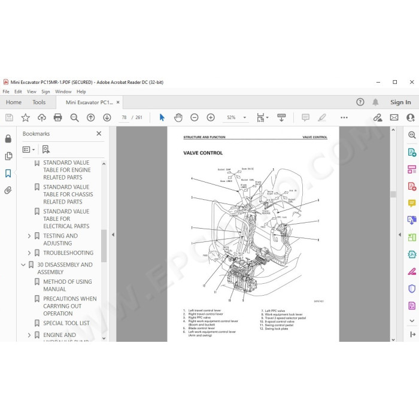
Task: Open Protect shield tool in right pane
Action: tap(412, 289)
